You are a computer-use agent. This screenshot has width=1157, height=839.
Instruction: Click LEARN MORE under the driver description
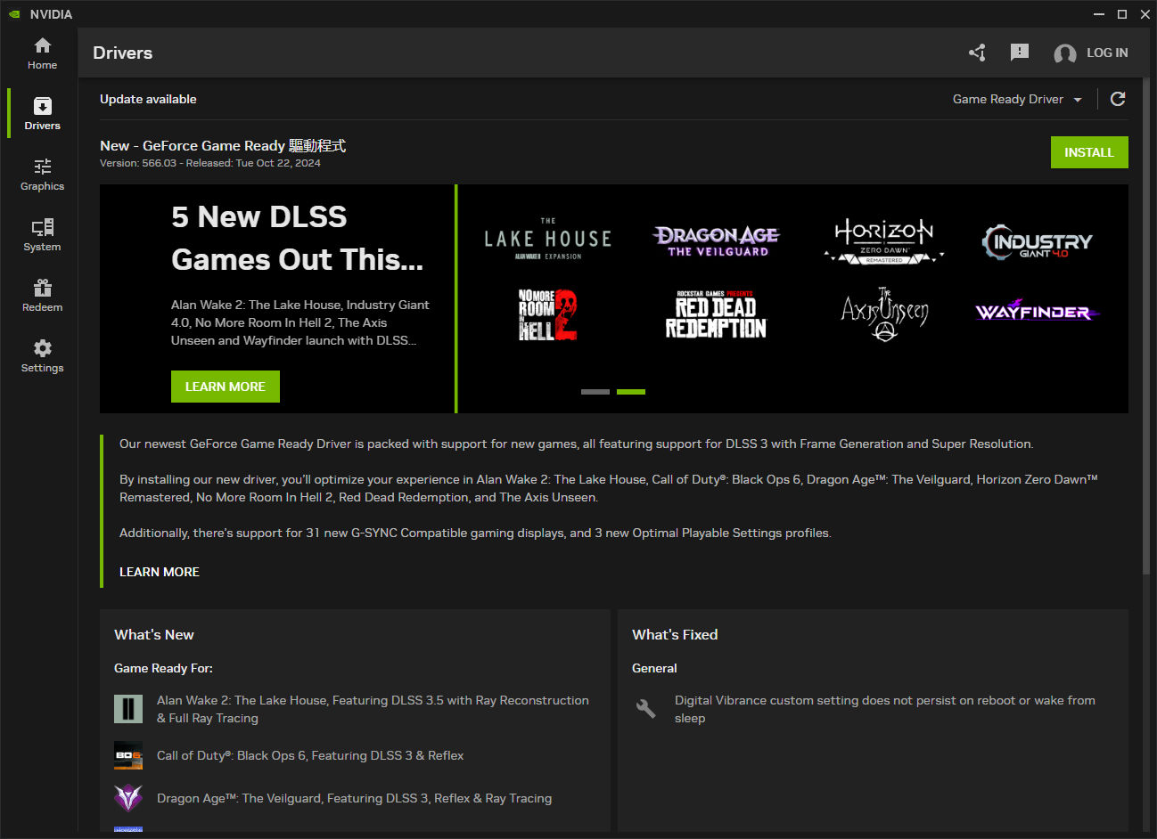tap(159, 571)
